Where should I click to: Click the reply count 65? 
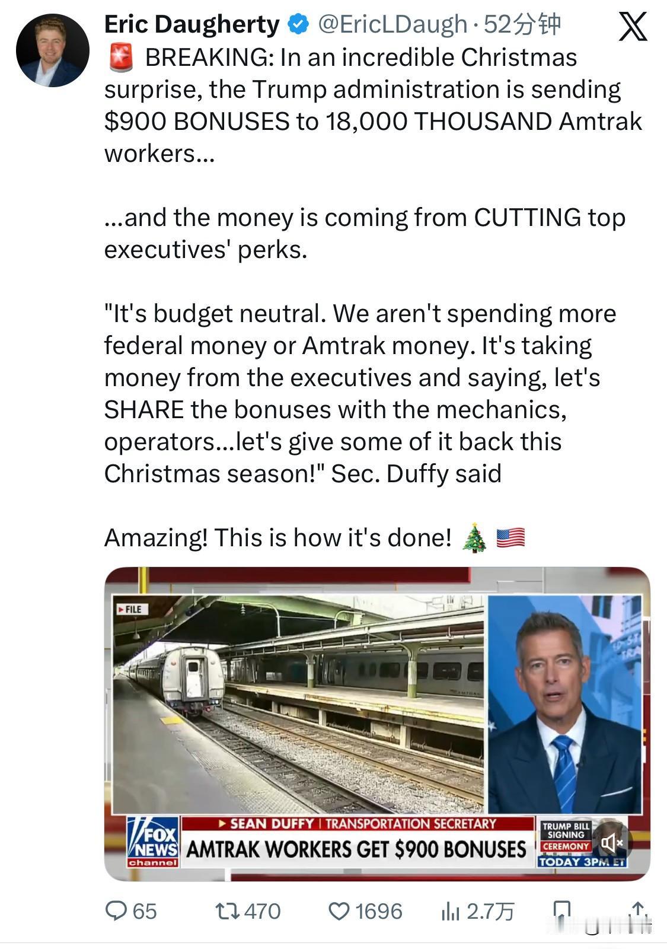145,911
